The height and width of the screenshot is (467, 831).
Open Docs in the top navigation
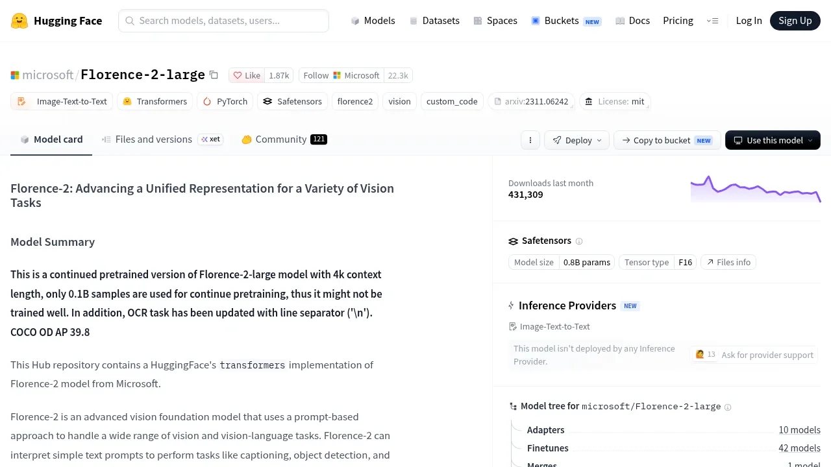[632, 21]
